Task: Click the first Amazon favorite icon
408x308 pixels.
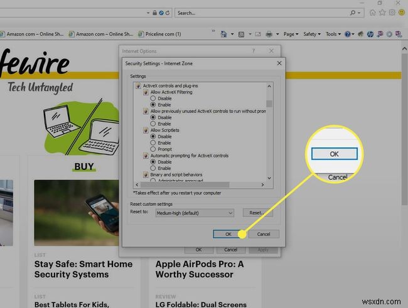Action: click(3, 34)
